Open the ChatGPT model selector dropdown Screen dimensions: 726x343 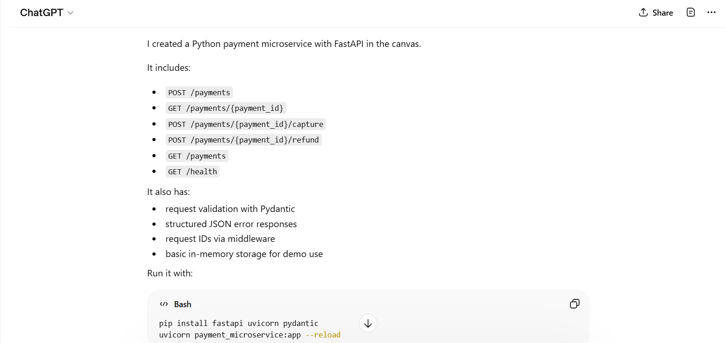click(70, 13)
